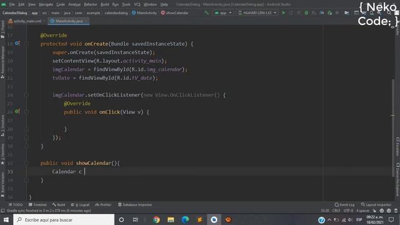Click the Make Project hammer icon

pyautogui.click(x=206, y=12)
